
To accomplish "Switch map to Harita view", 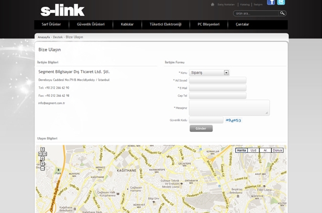I will (x=241, y=151).
